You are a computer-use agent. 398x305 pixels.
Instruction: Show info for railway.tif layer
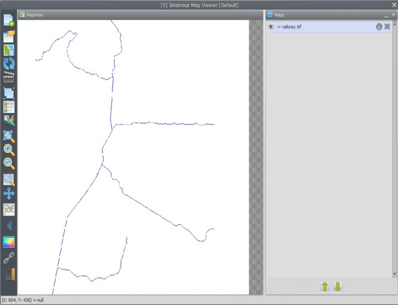(x=379, y=27)
